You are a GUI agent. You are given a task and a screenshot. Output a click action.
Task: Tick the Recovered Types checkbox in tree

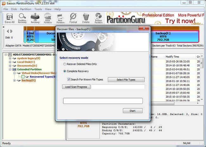click(x=23, y=77)
